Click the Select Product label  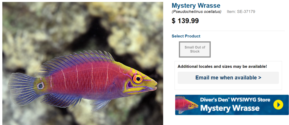(x=186, y=36)
